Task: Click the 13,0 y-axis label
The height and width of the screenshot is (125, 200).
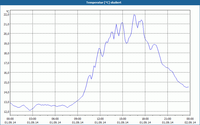Action: [6, 102]
